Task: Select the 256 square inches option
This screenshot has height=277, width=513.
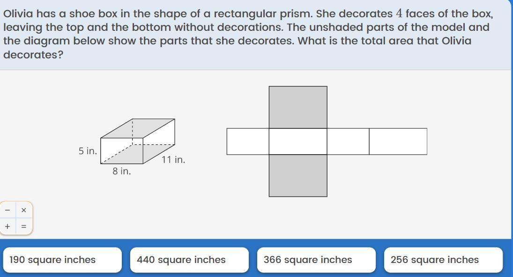Action: pos(443,260)
